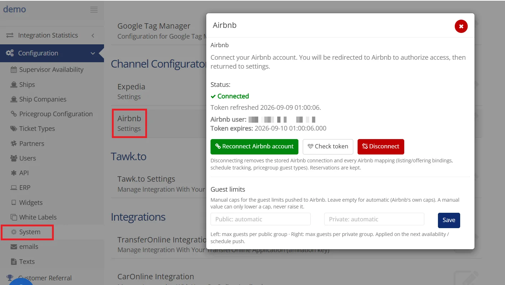505x285 pixels.
Task: Click the Integration Statistics arrows icon
Action: point(10,35)
